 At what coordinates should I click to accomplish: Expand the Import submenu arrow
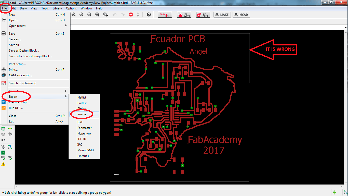click(66, 91)
